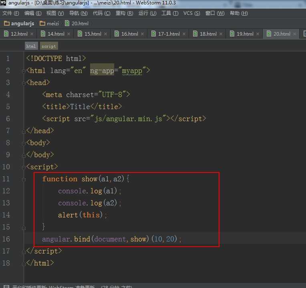Close the 17-1.html tab
This screenshot has height=288, width=306.
pyautogui.click(x=184, y=34)
